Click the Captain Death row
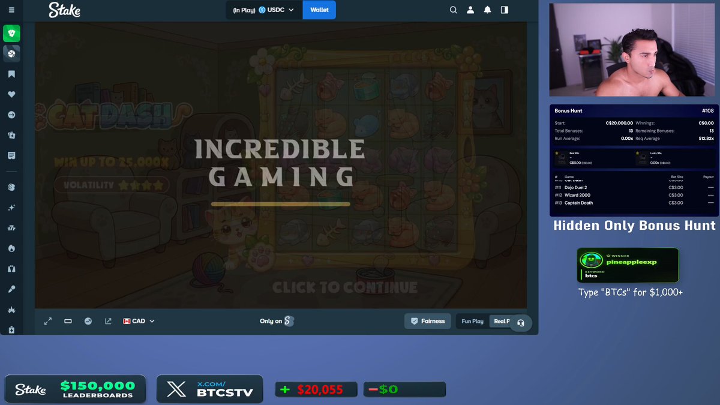 (634, 203)
